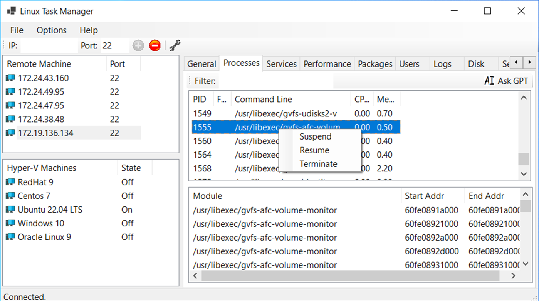Select Suspend in the context menu
The image size is (539, 301).
pyautogui.click(x=315, y=136)
